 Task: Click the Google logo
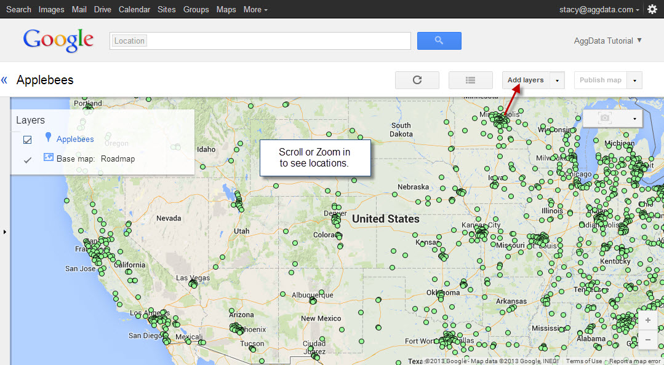pos(58,41)
